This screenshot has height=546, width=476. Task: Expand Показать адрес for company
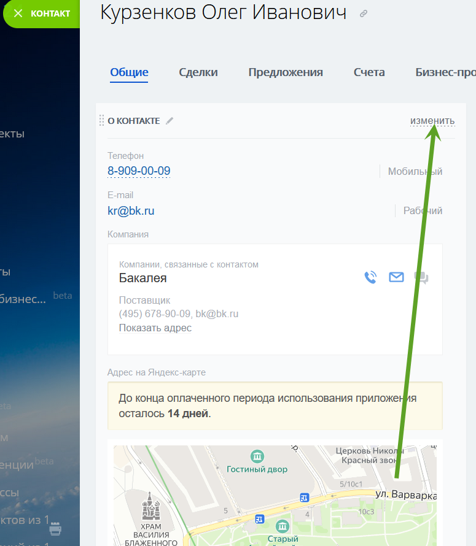tap(155, 328)
